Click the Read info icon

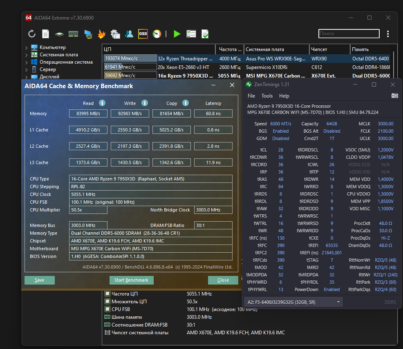[102, 103]
